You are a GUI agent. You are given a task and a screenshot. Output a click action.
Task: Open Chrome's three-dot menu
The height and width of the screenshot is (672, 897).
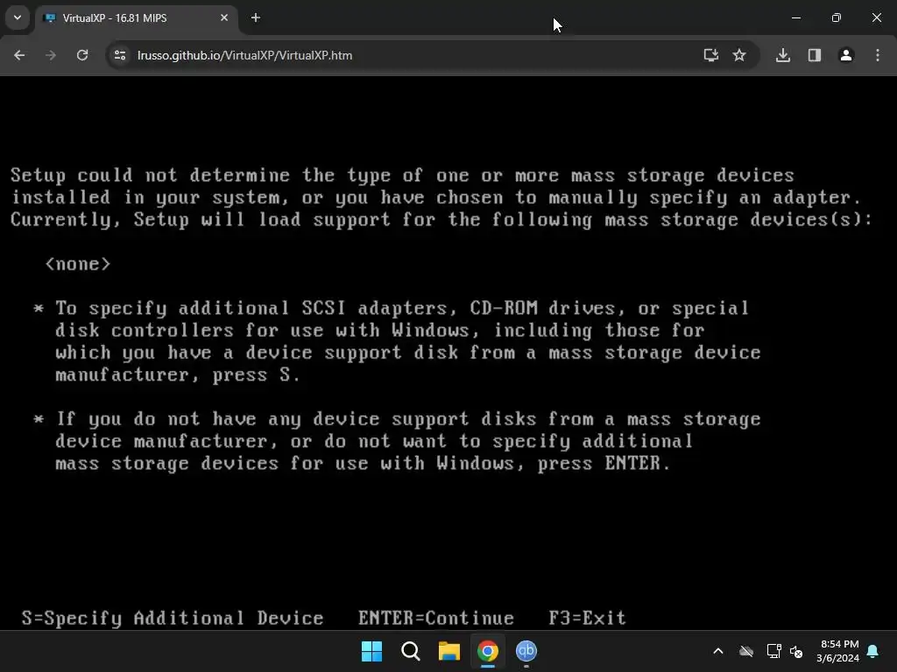coord(878,55)
